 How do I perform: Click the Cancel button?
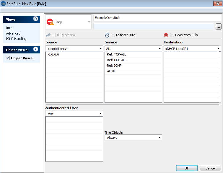210,168
